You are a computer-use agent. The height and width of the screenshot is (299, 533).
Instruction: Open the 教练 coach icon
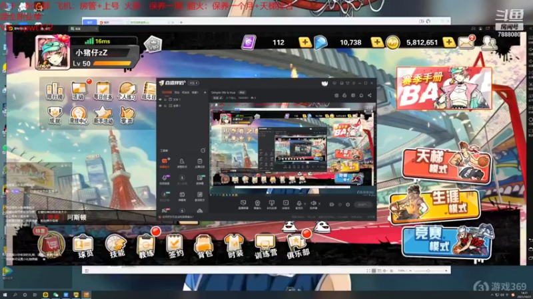coord(146,246)
